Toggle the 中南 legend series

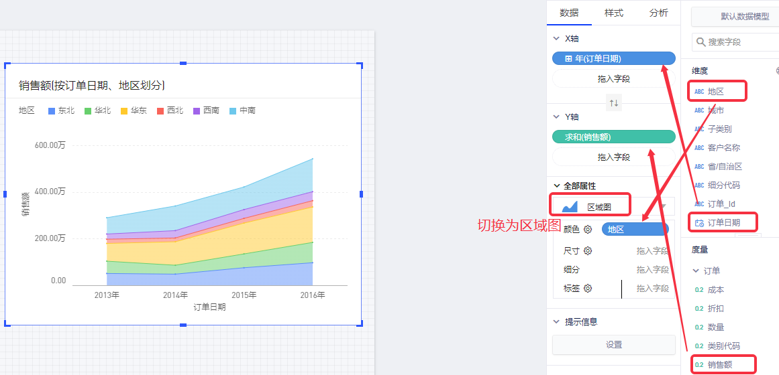(242, 110)
